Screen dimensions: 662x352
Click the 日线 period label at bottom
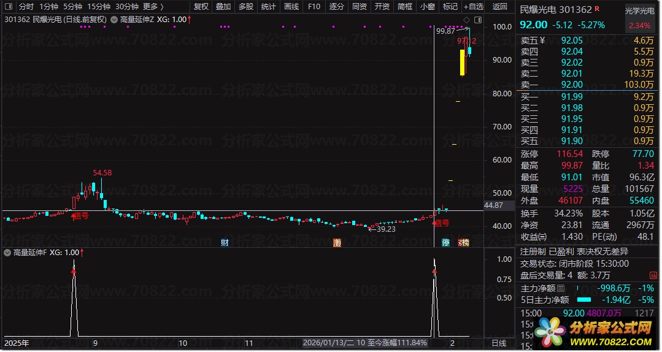[499, 343]
